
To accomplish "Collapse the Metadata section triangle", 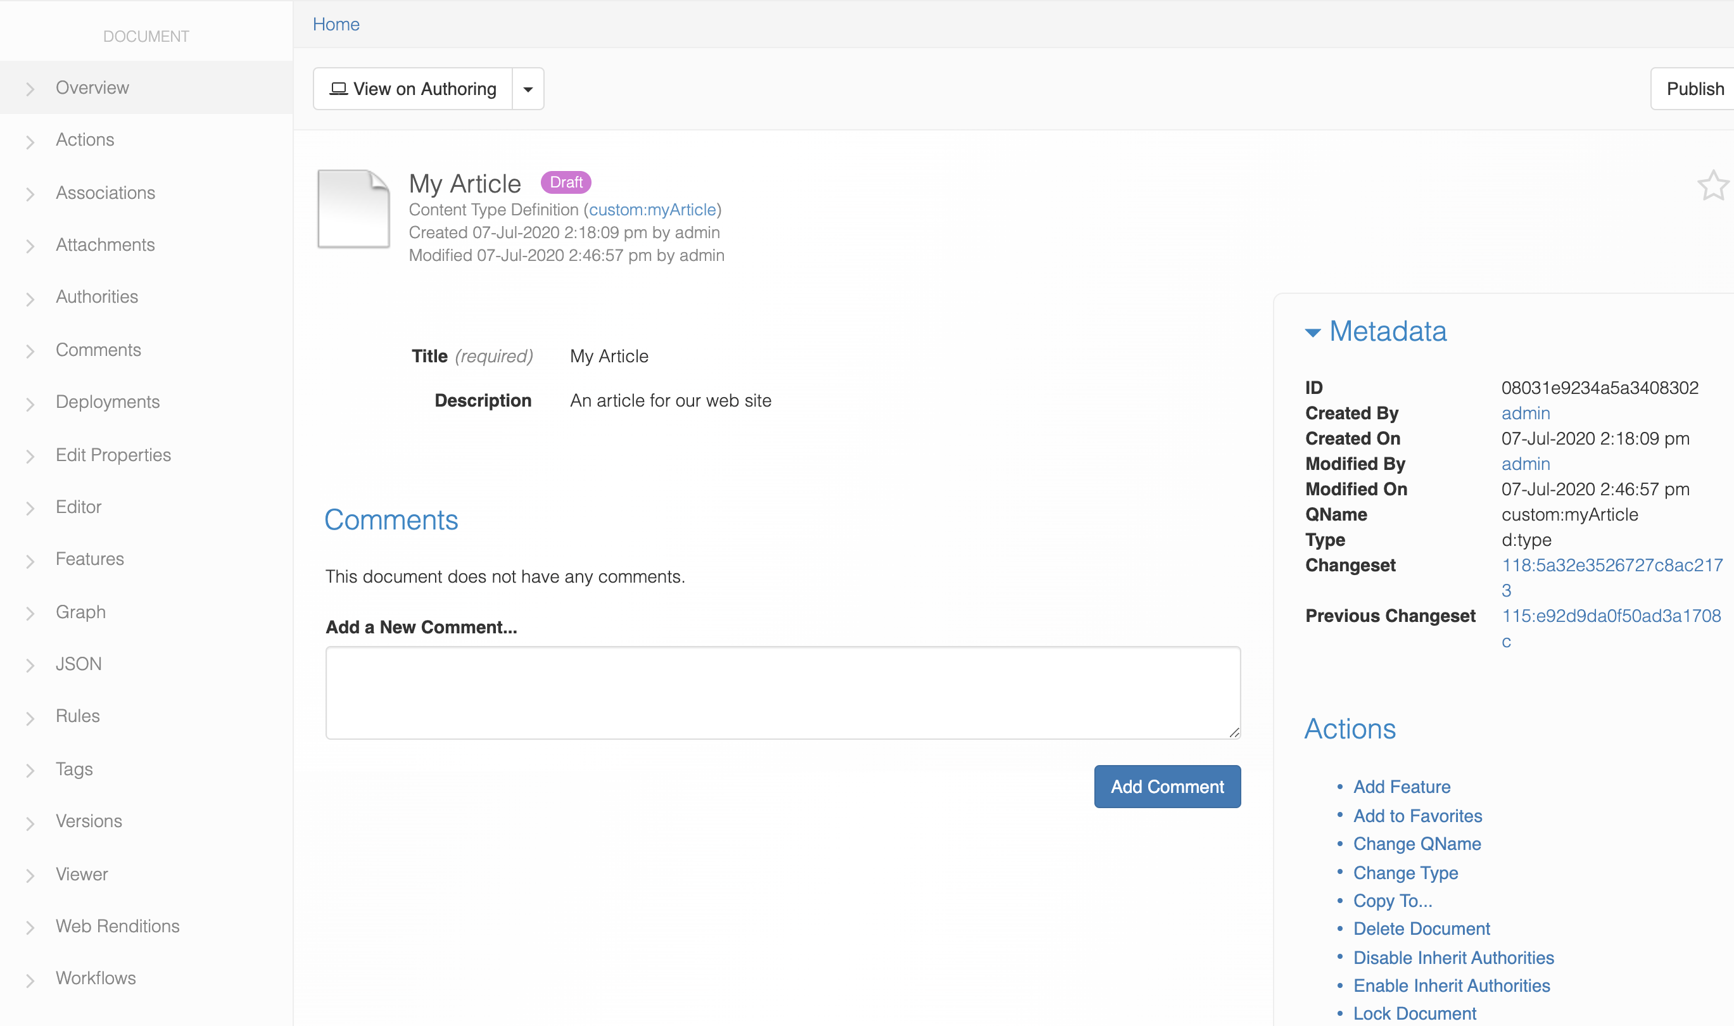I will pyautogui.click(x=1312, y=333).
